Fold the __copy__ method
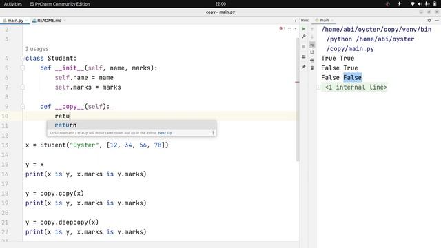Viewport: 441px width, 248px height. [23, 107]
